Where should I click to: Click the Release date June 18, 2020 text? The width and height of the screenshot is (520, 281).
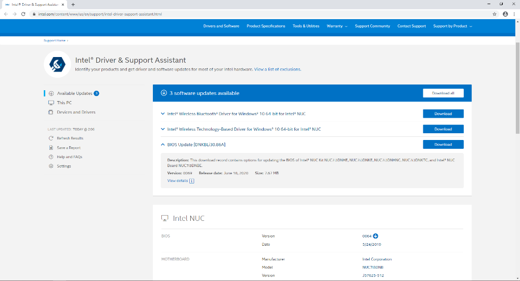click(x=223, y=173)
